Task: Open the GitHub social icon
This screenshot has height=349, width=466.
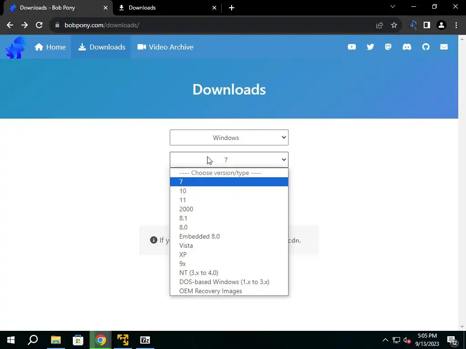Action: click(426, 47)
